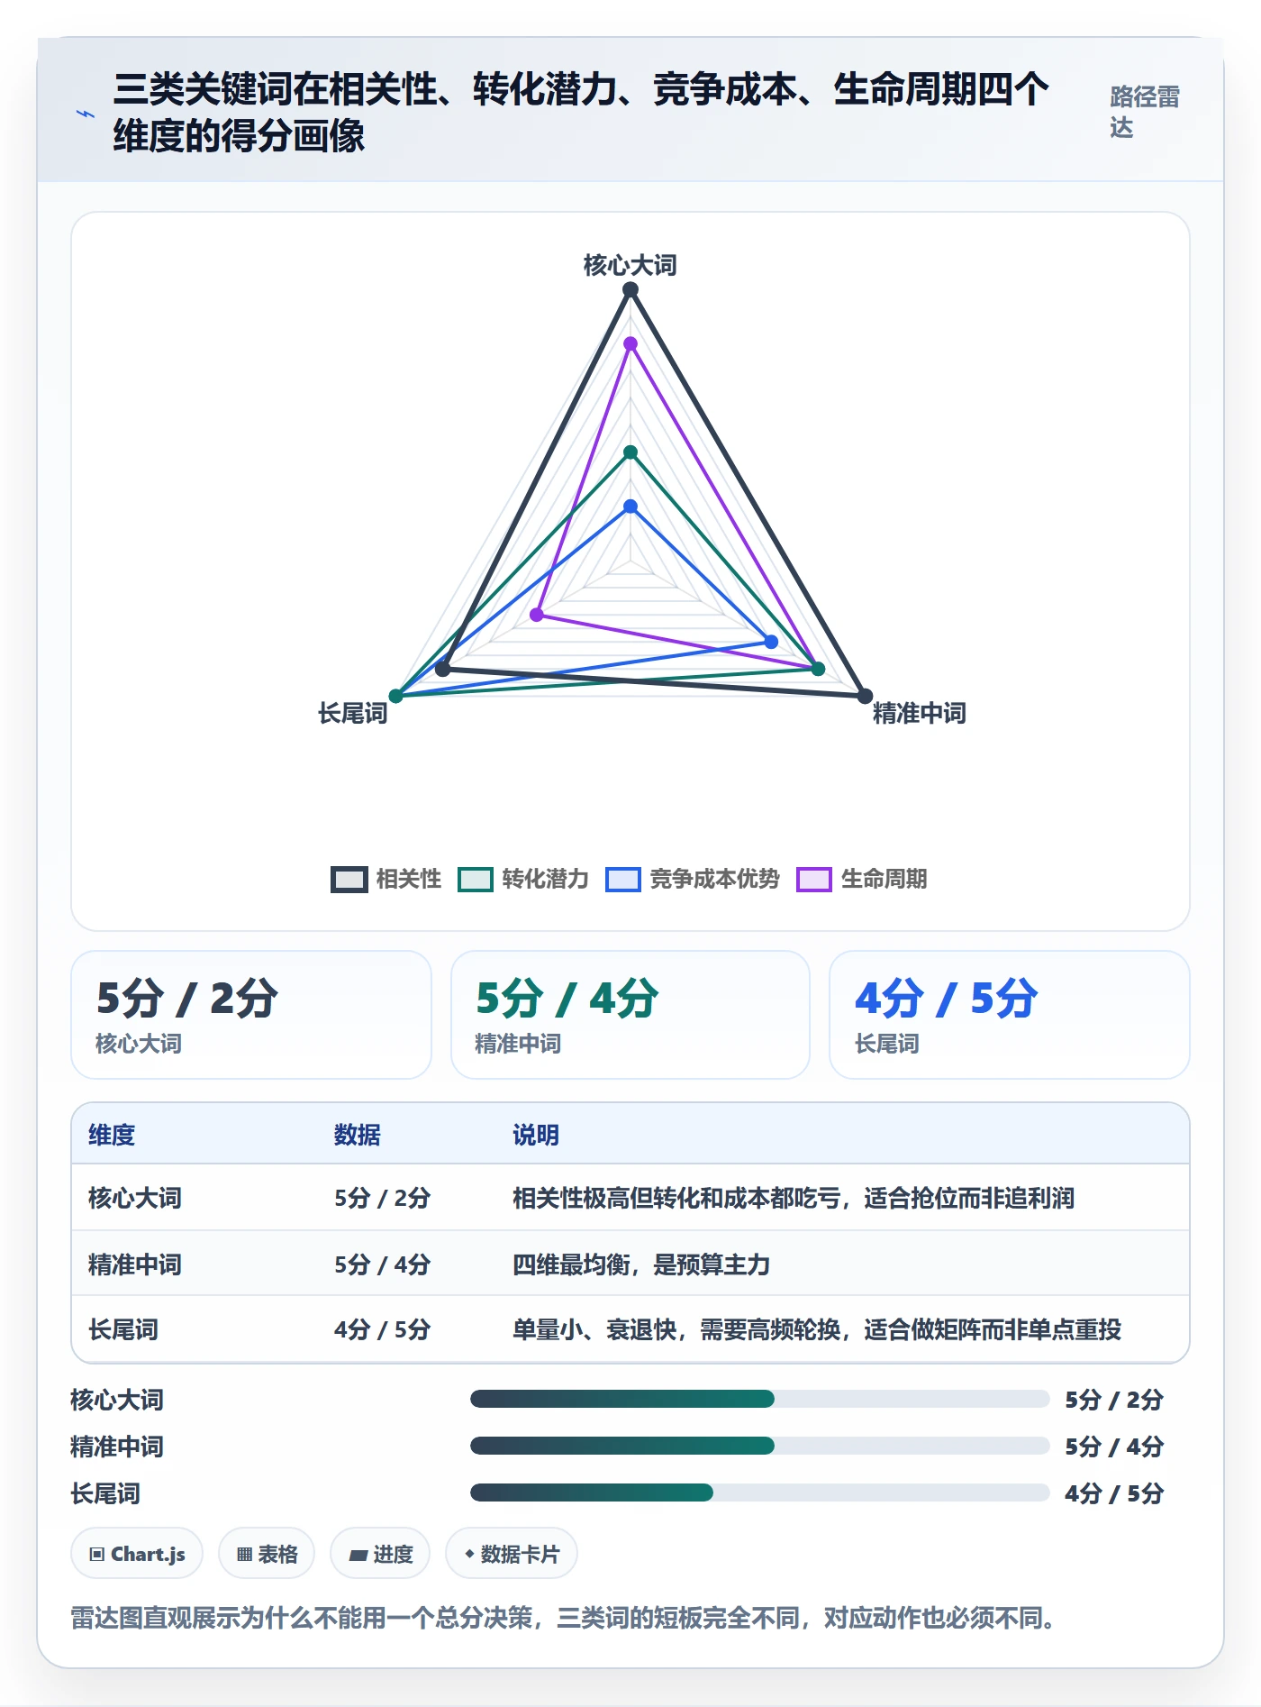Click the 表格 tag chip
Screen dimensions: 1261x1707
[x=267, y=1554]
